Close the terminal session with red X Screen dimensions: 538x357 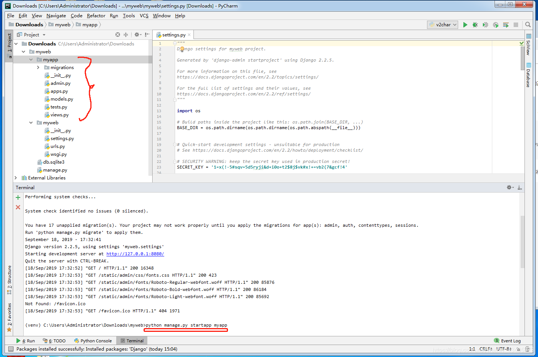pos(18,207)
